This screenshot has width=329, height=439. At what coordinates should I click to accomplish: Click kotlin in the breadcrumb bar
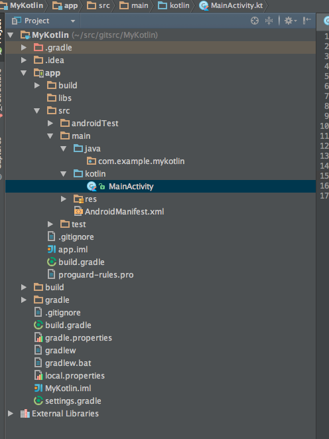180,5
